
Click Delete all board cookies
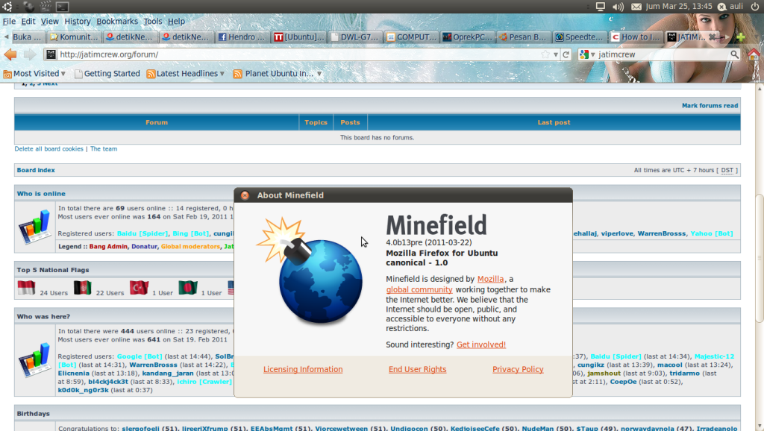tap(48, 149)
